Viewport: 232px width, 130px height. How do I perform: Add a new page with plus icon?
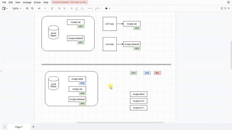pos(33,127)
